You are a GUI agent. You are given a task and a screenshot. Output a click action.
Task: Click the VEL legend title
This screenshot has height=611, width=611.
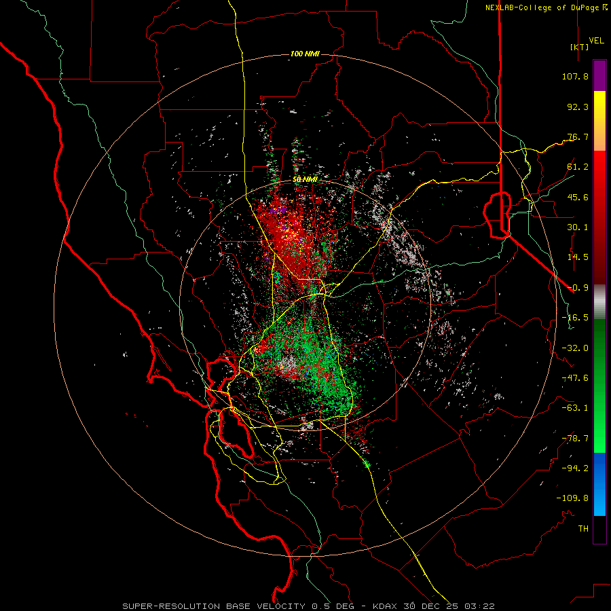click(597, 41)
